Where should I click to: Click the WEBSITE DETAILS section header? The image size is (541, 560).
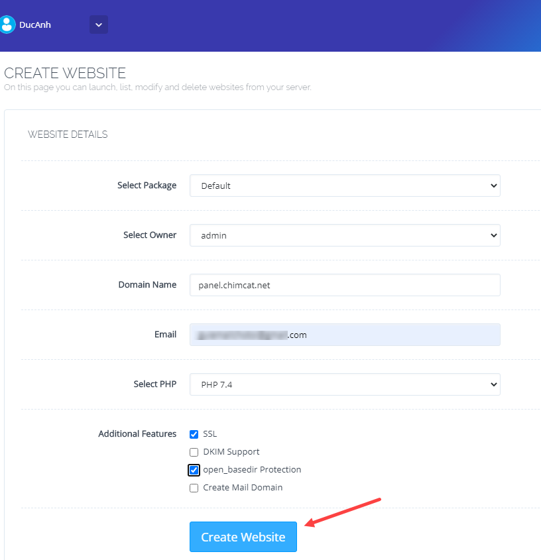(x=67, y=134)
